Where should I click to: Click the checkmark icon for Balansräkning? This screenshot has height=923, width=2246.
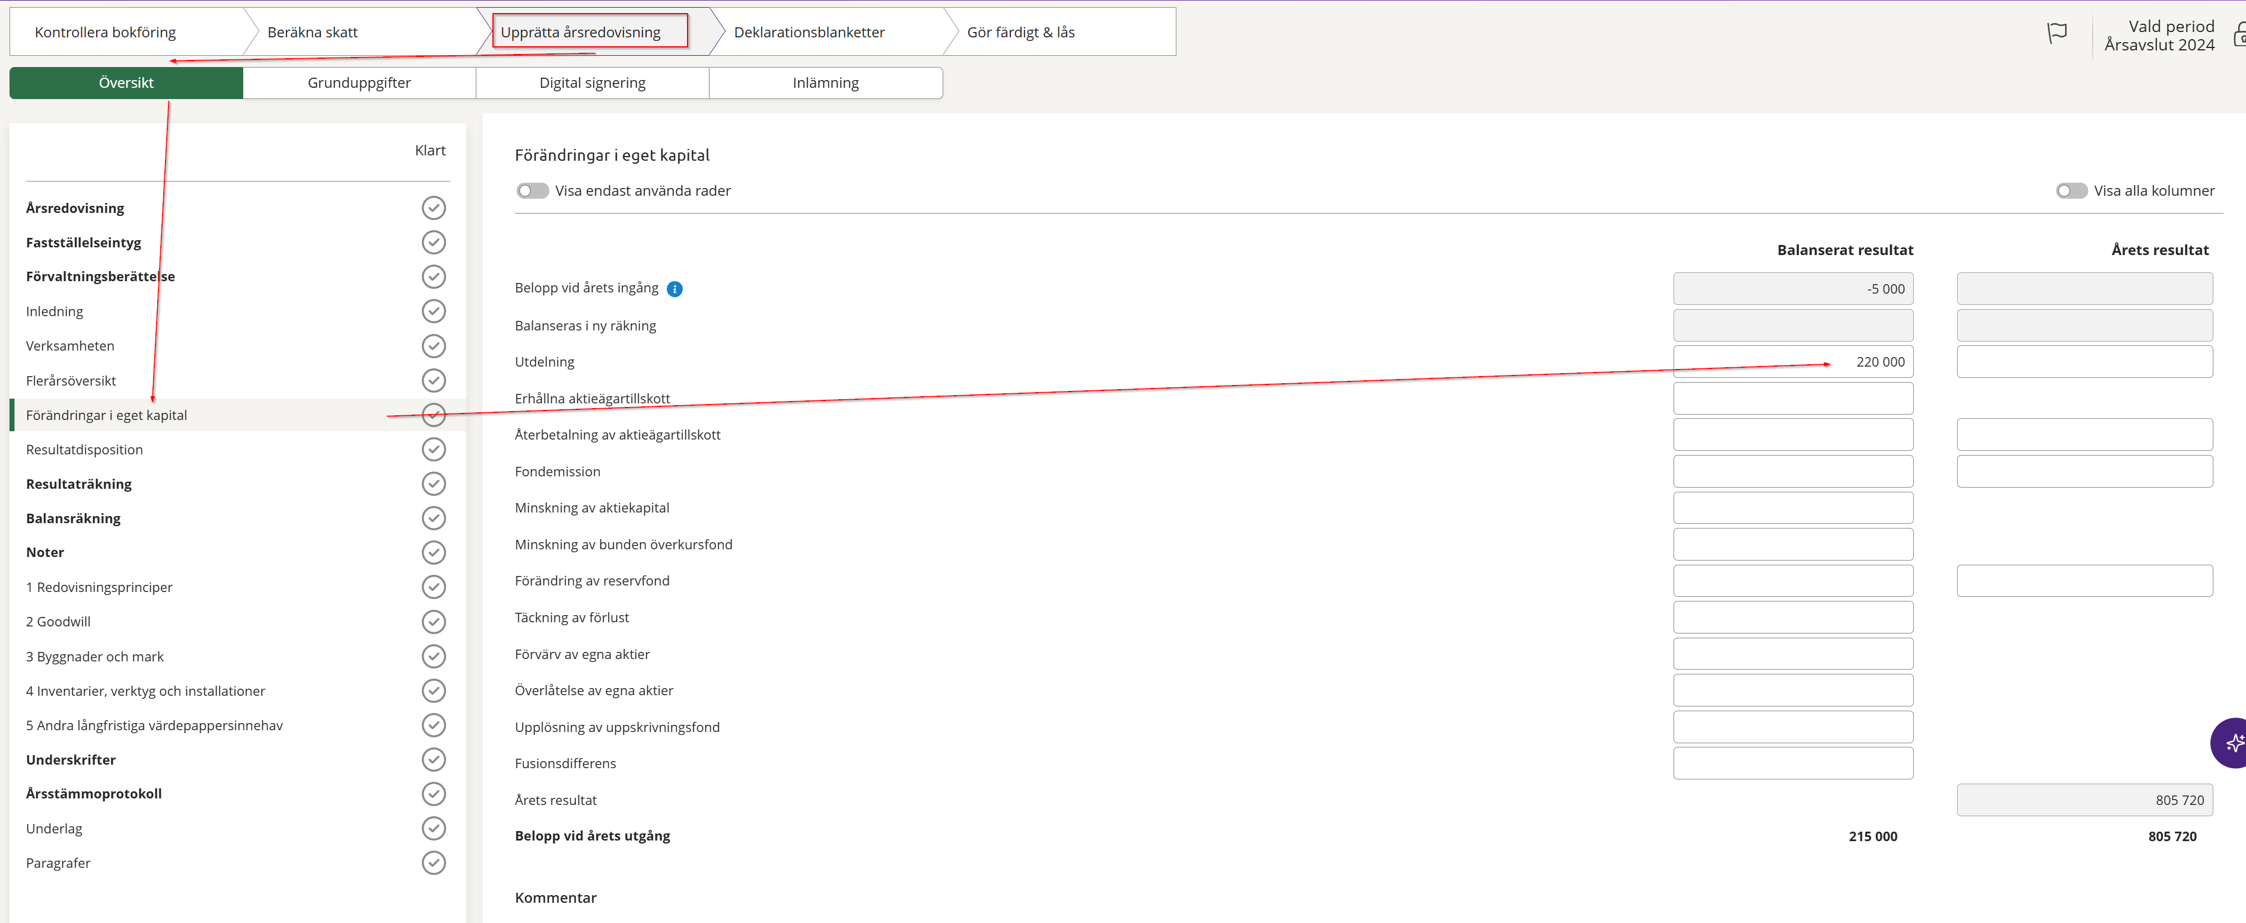pos(433,518)
